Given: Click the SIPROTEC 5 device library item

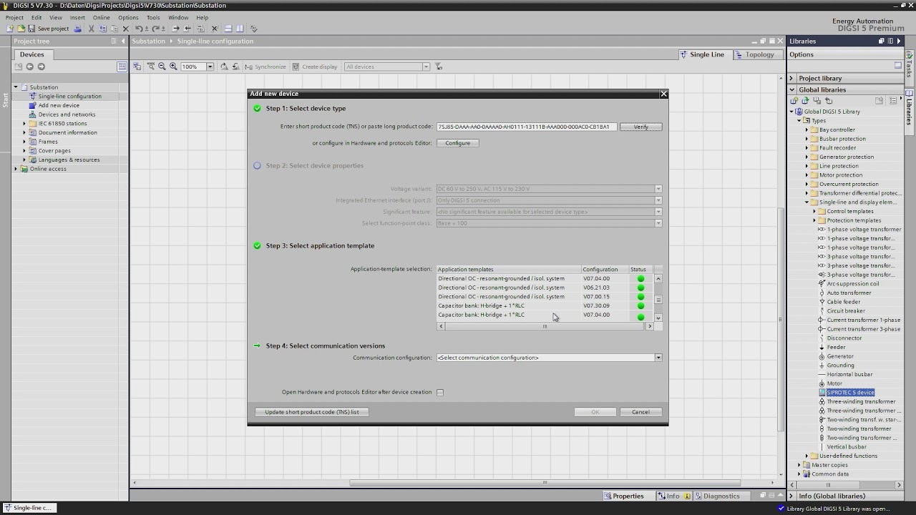Looking at the screenshot, I should click(851, 393).
